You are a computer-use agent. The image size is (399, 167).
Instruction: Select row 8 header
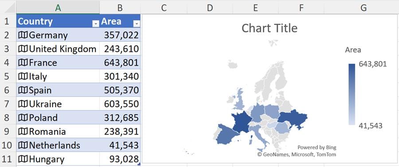(8, 118)
